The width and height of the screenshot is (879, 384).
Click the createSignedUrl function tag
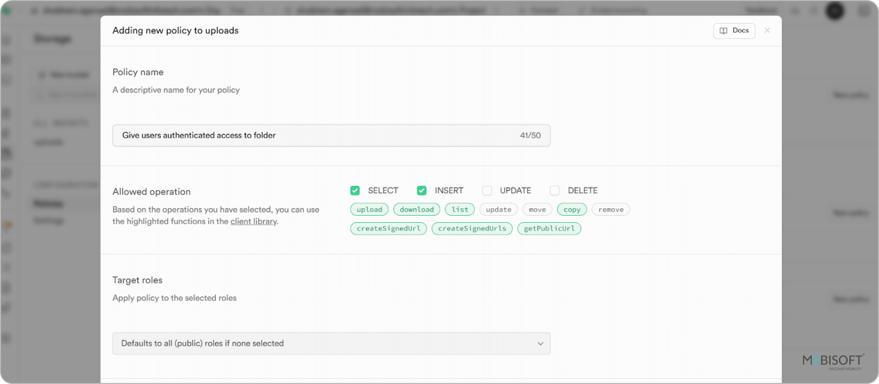point(388,228)
